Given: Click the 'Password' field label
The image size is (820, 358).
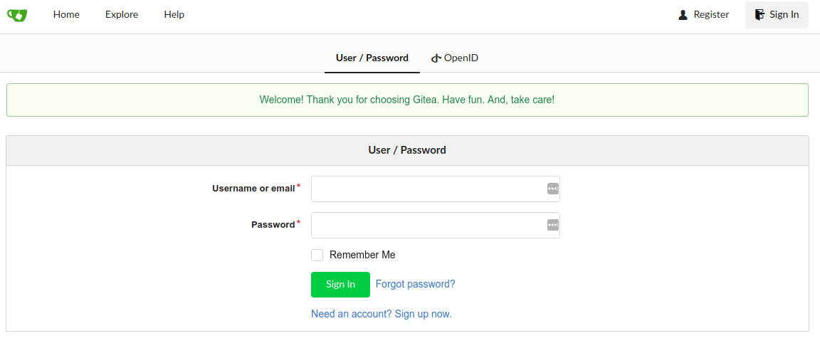Looking at the screenshot, I should 273,225.
